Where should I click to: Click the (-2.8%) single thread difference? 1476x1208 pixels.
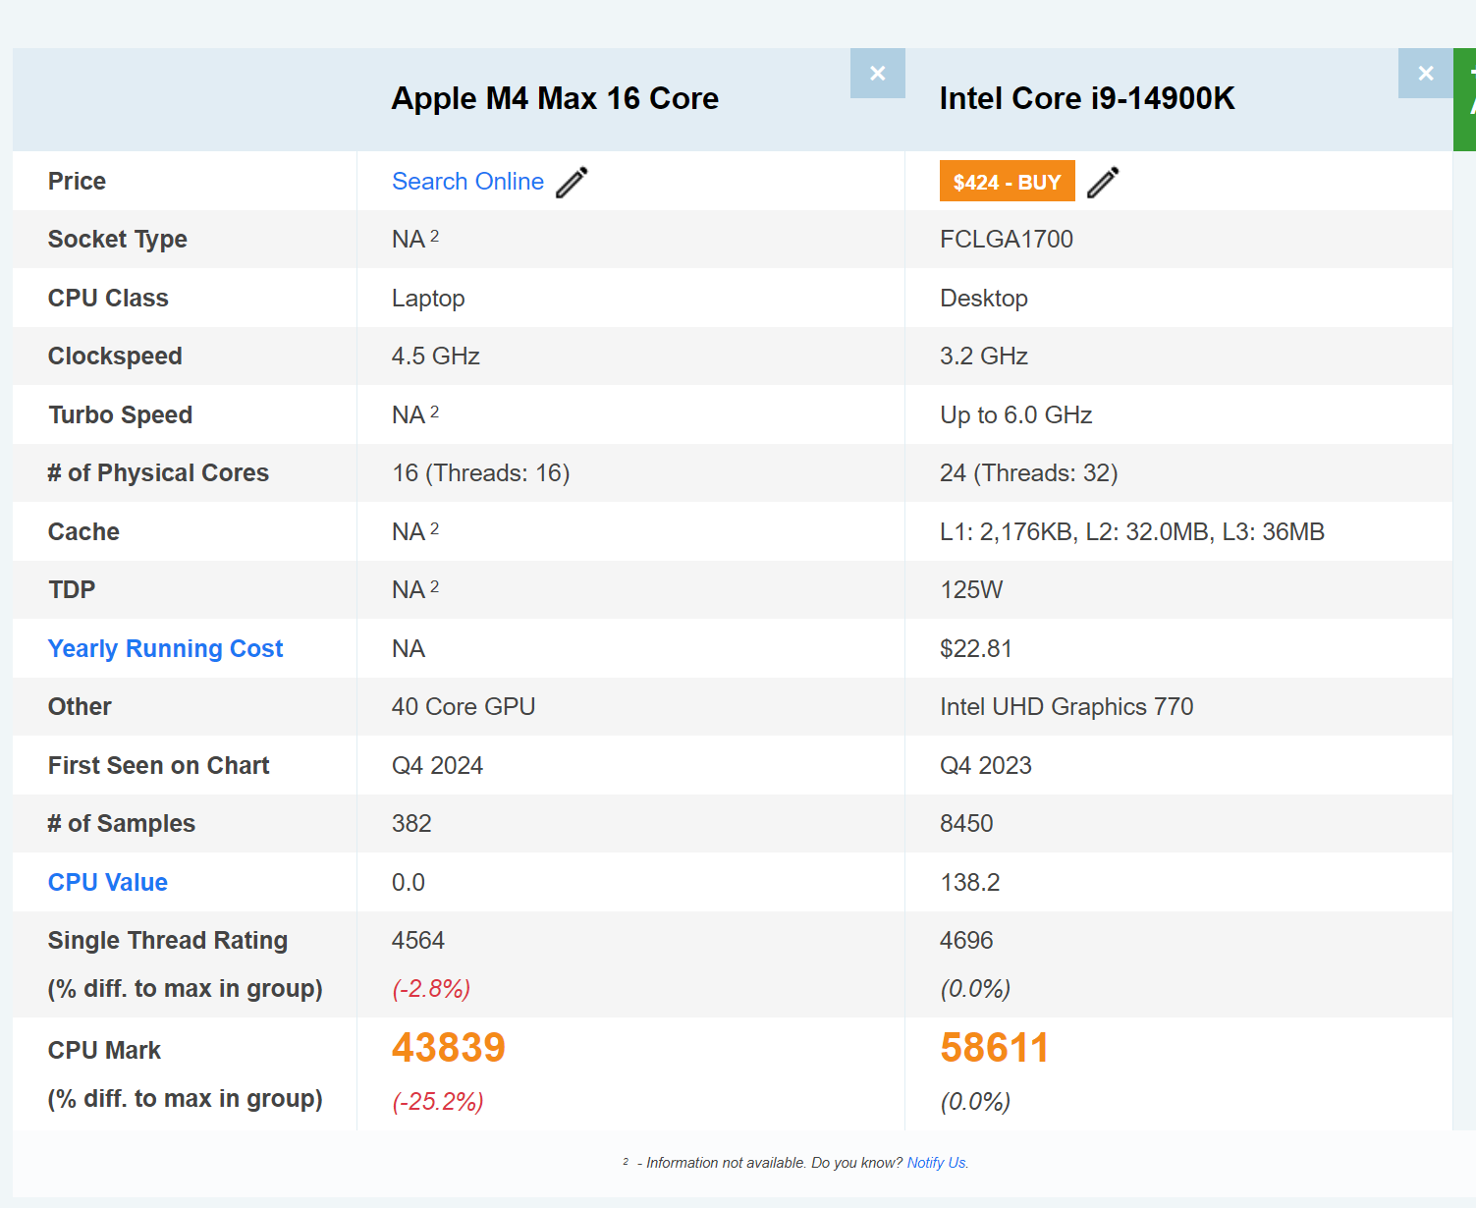[431, 989]
